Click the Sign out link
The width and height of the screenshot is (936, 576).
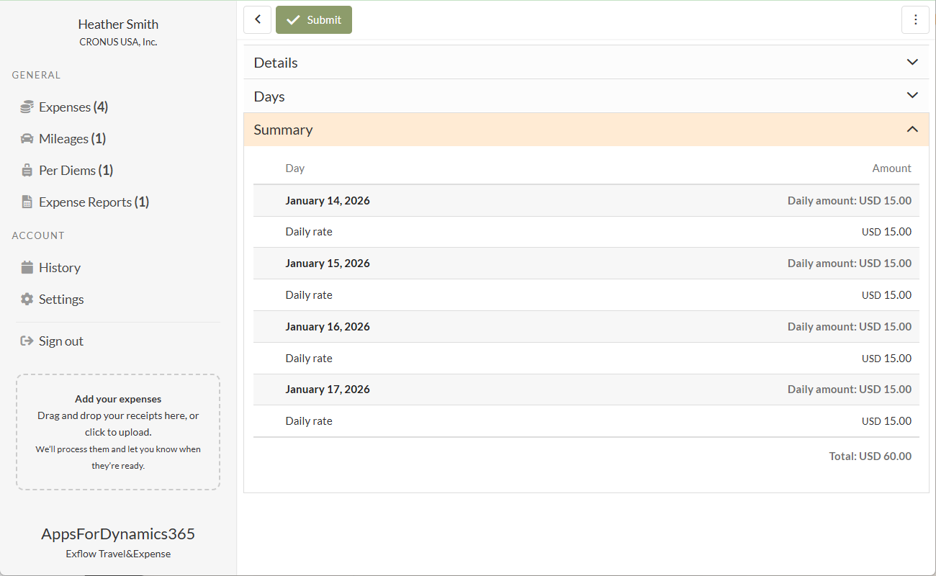[x=60, y=341]
